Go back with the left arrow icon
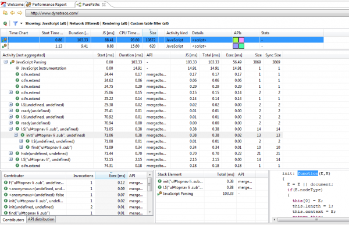349x225 pixels. [12, 13]
